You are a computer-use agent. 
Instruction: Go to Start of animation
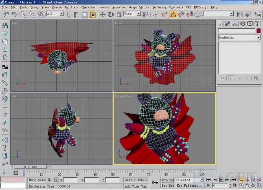[208, 179]
